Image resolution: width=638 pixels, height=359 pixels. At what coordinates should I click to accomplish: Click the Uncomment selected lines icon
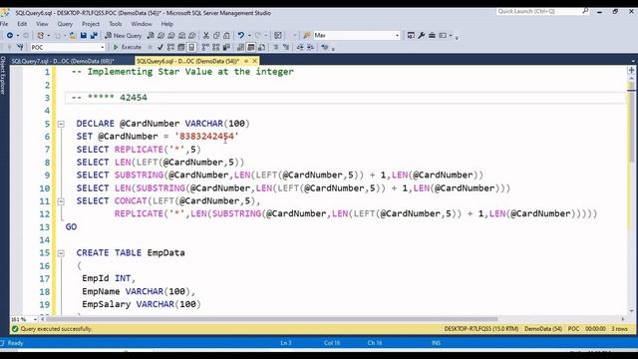(x=286, y=47)
